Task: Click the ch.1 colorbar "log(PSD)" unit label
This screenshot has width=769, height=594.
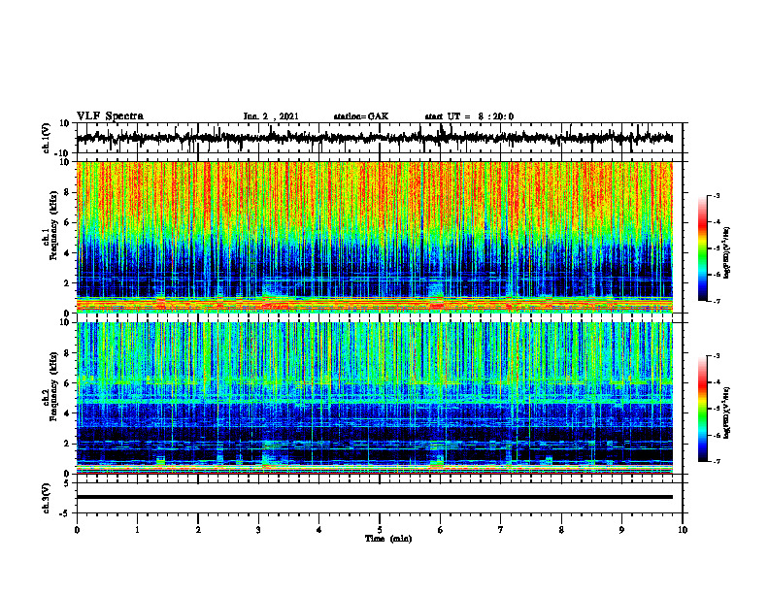Action: coord(727,253)
